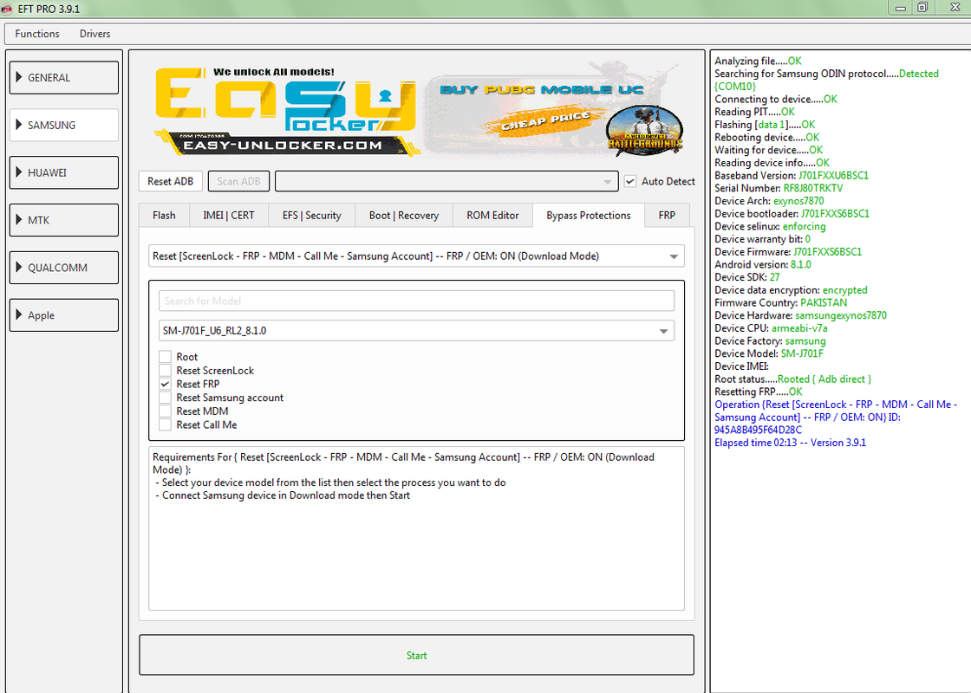Click the Root status Rooted log line
971x693 pixels.
click(x=792, y=379)
